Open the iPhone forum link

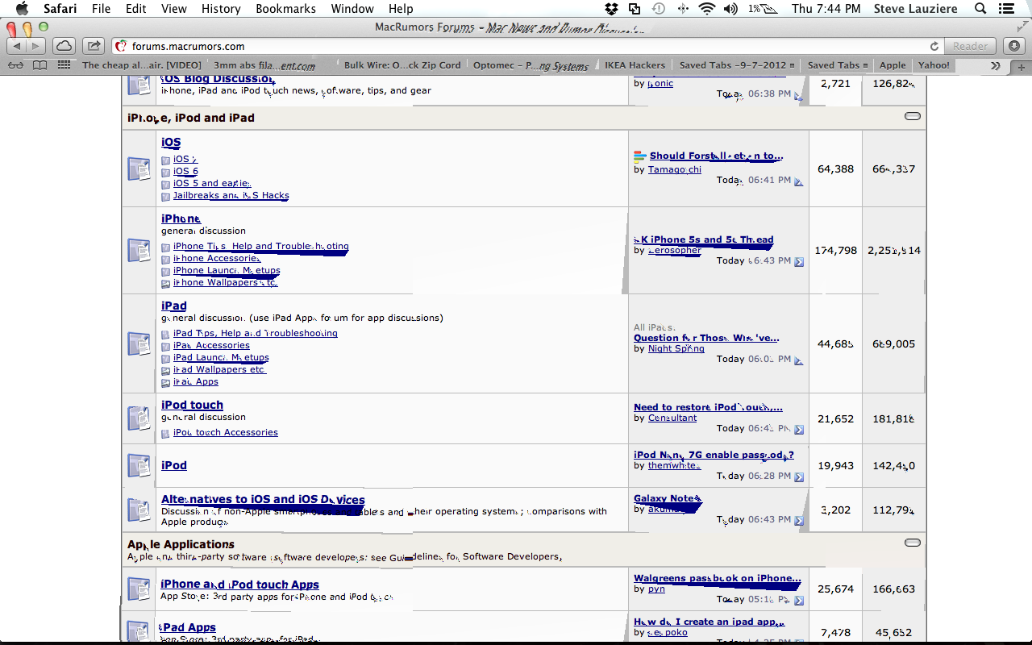181,218
